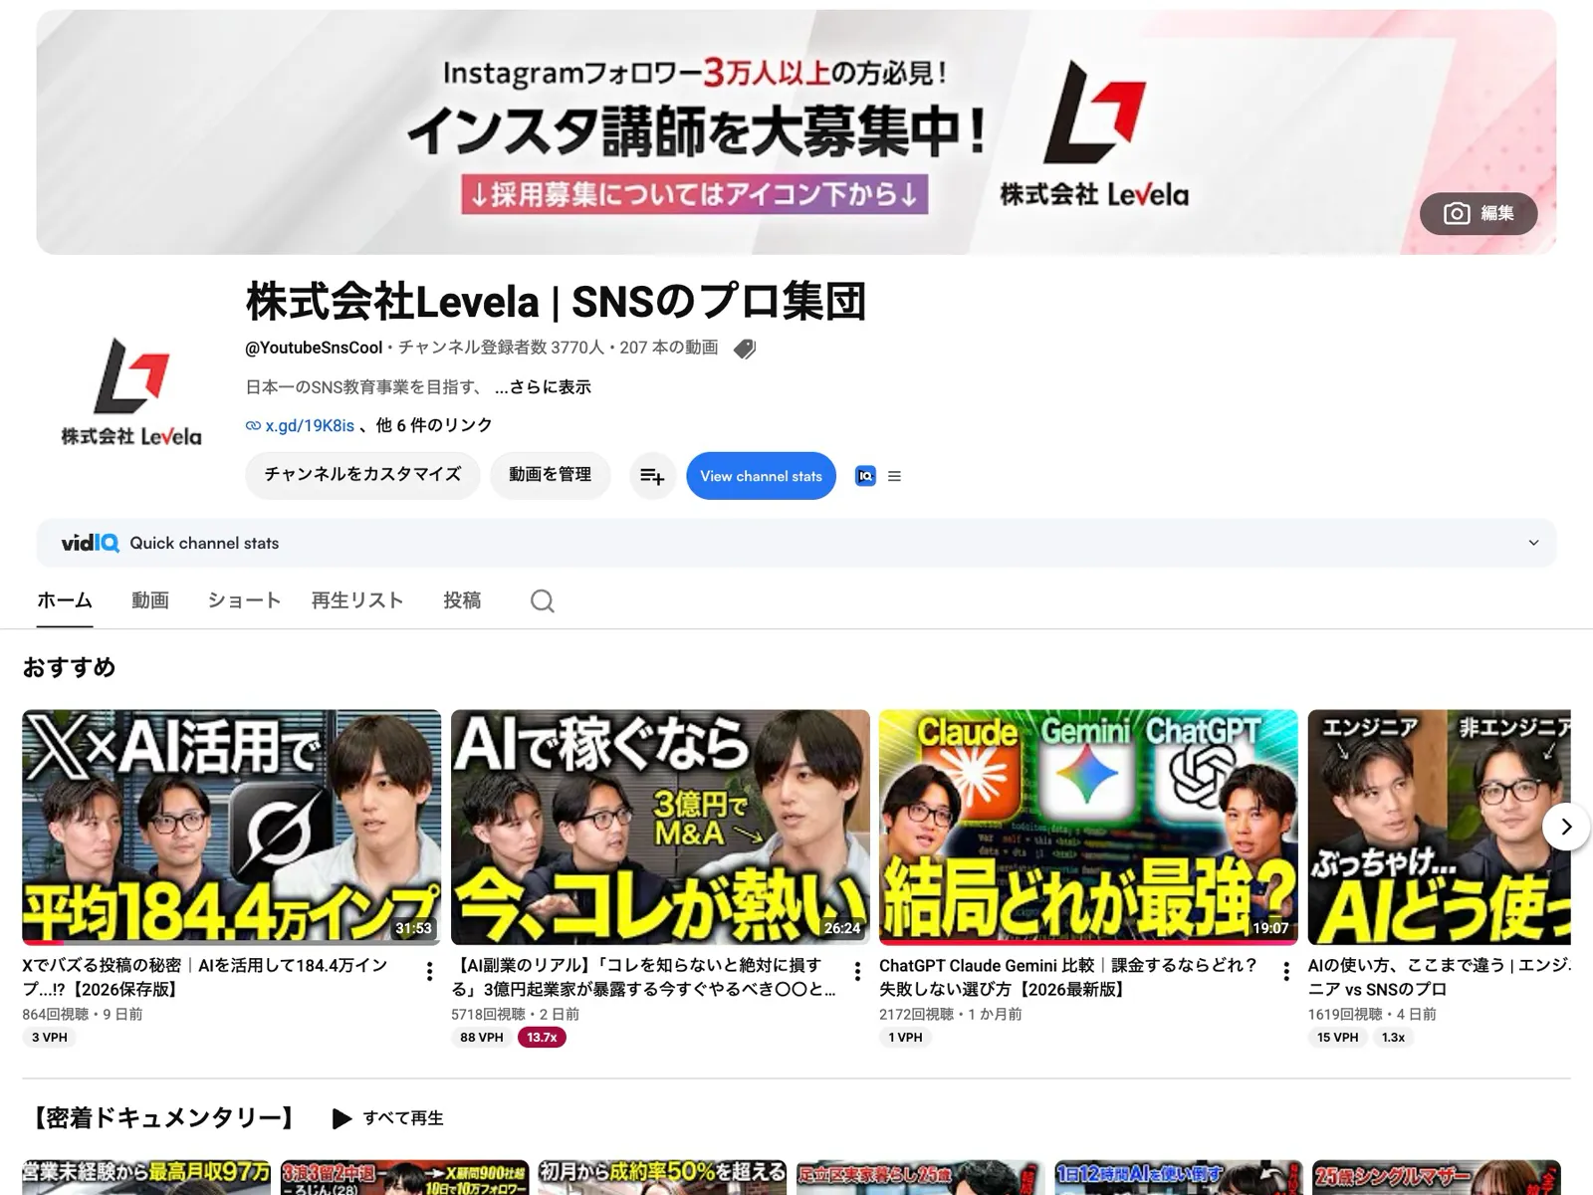Open the 営業未経験から最高月収97万 documentary thumbnail
The image size is (1593, 1195).
[146, 1177]
